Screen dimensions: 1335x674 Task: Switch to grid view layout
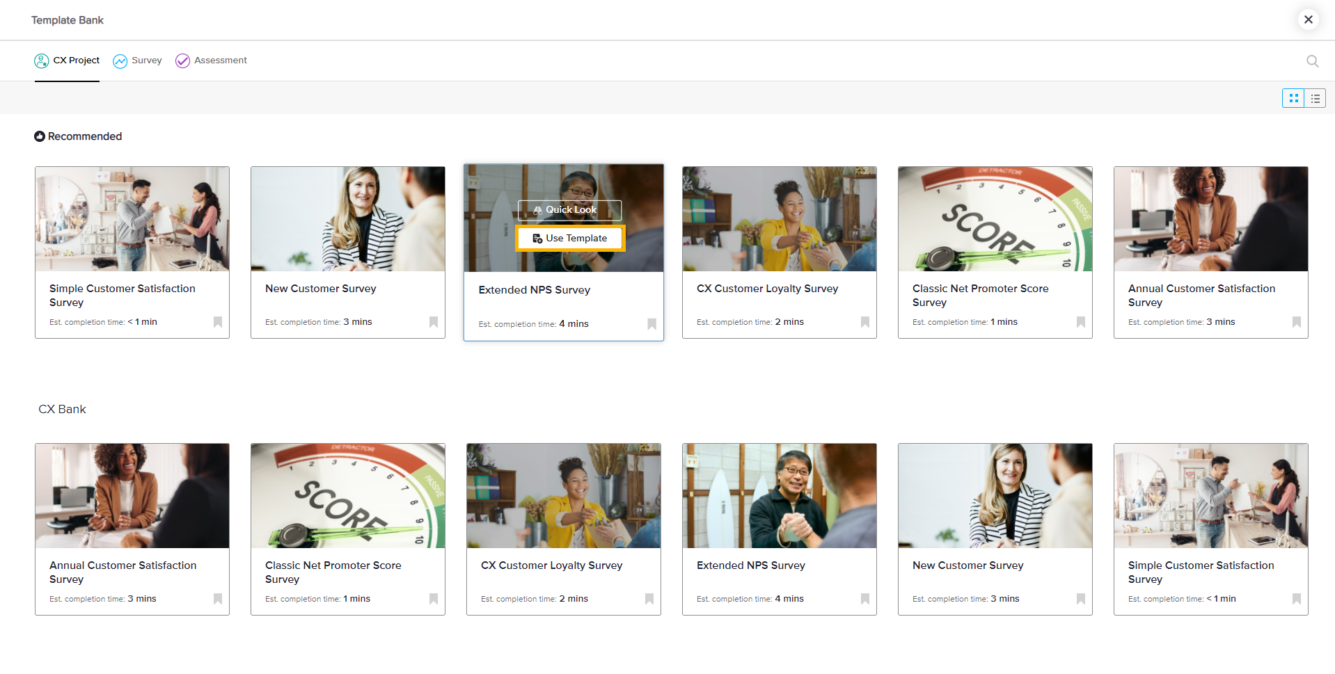[x=1293, y=99]
